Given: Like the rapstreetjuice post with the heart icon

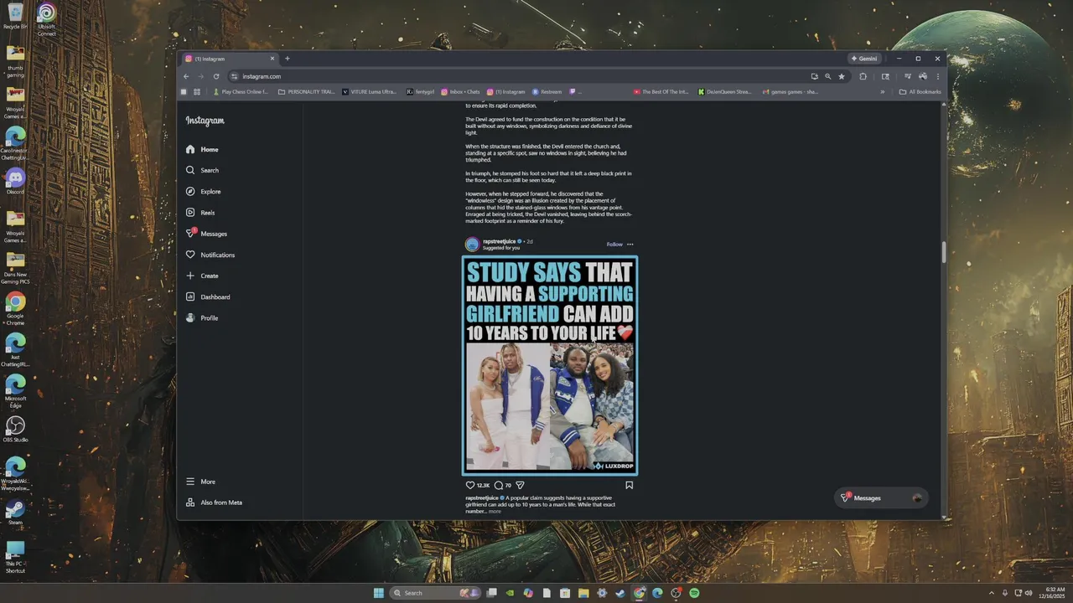Looking at the screenshot, I should click(470, 485).
